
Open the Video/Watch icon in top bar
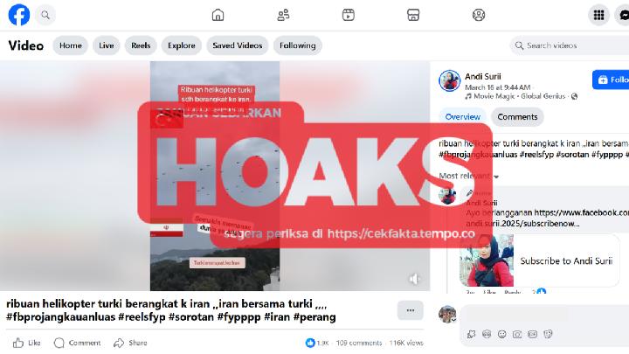click(349, 15)
